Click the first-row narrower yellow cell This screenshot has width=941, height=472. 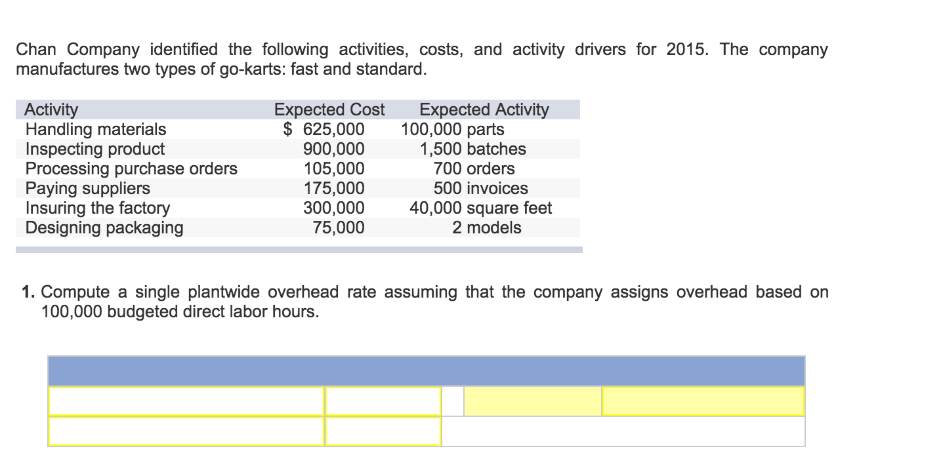(532, 401)
